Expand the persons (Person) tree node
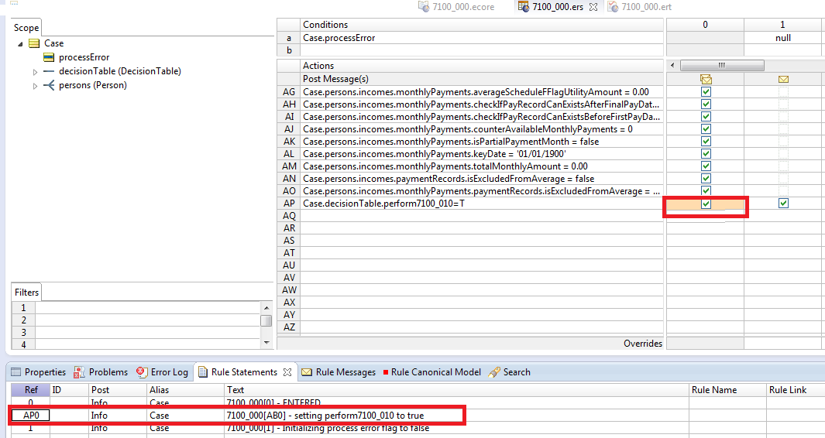 tap(36, 86)
